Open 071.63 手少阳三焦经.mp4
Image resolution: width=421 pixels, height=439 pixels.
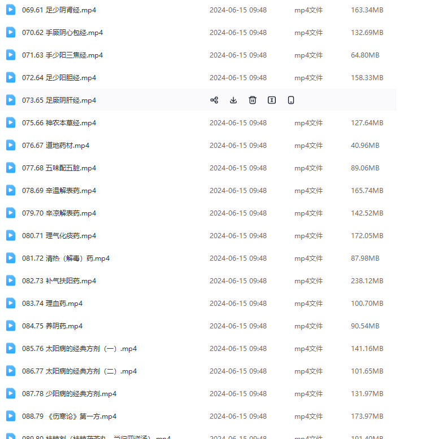[62, 55]
